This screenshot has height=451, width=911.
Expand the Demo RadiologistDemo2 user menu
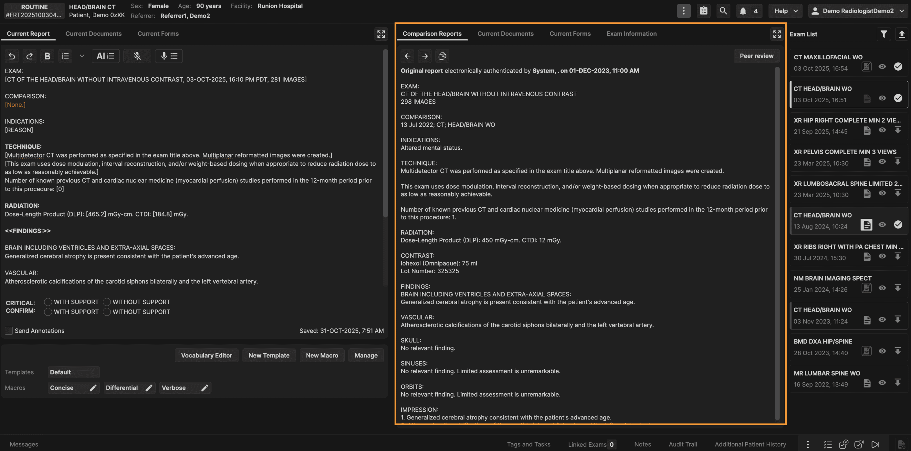858,11
